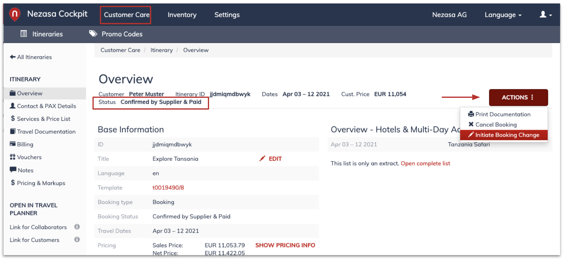
Task: Click the three-dot icon on the ACTIONS button
Action: coord(532,97)
